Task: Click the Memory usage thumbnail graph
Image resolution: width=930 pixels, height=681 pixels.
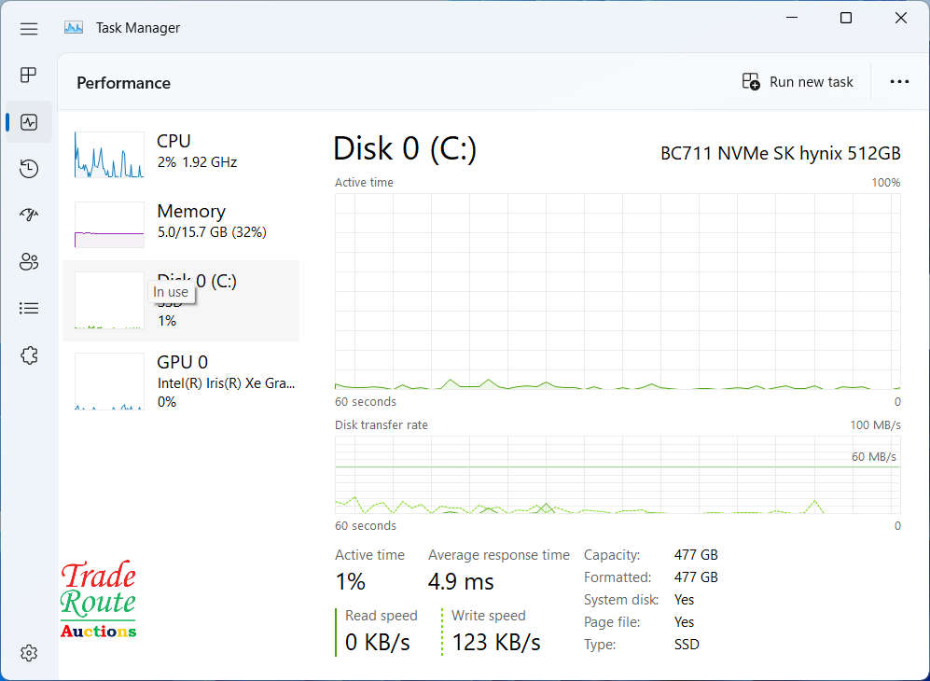Action: click(109, 225)
